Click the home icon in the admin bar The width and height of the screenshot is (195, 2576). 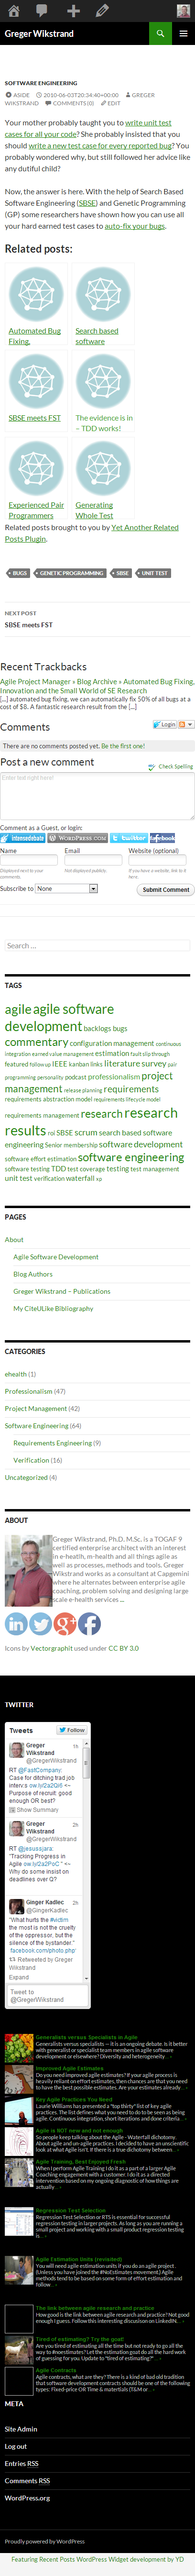(14, 10)
